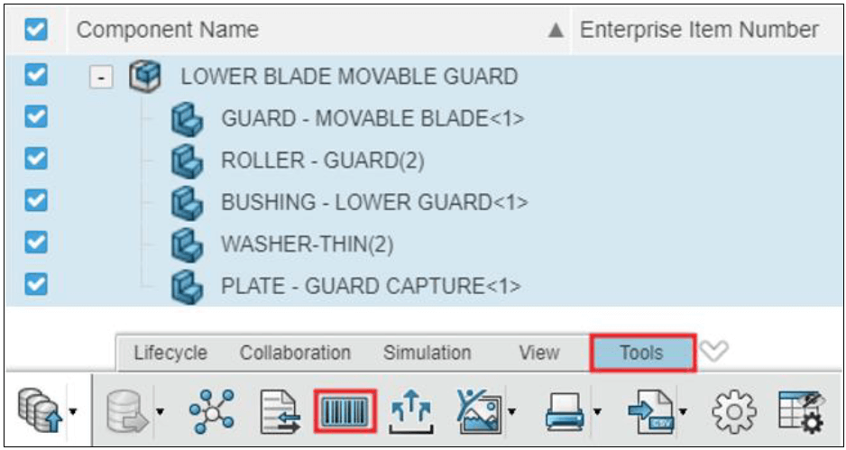
Task: Click part icon beside WASHER-THIN(2)
Action: [188, 244]
